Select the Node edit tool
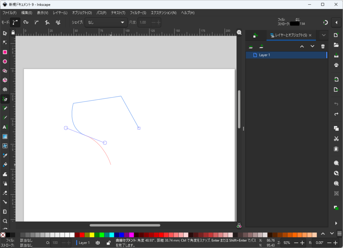The height and width of the screenshot is (248, 343). [x=5, y=43]
